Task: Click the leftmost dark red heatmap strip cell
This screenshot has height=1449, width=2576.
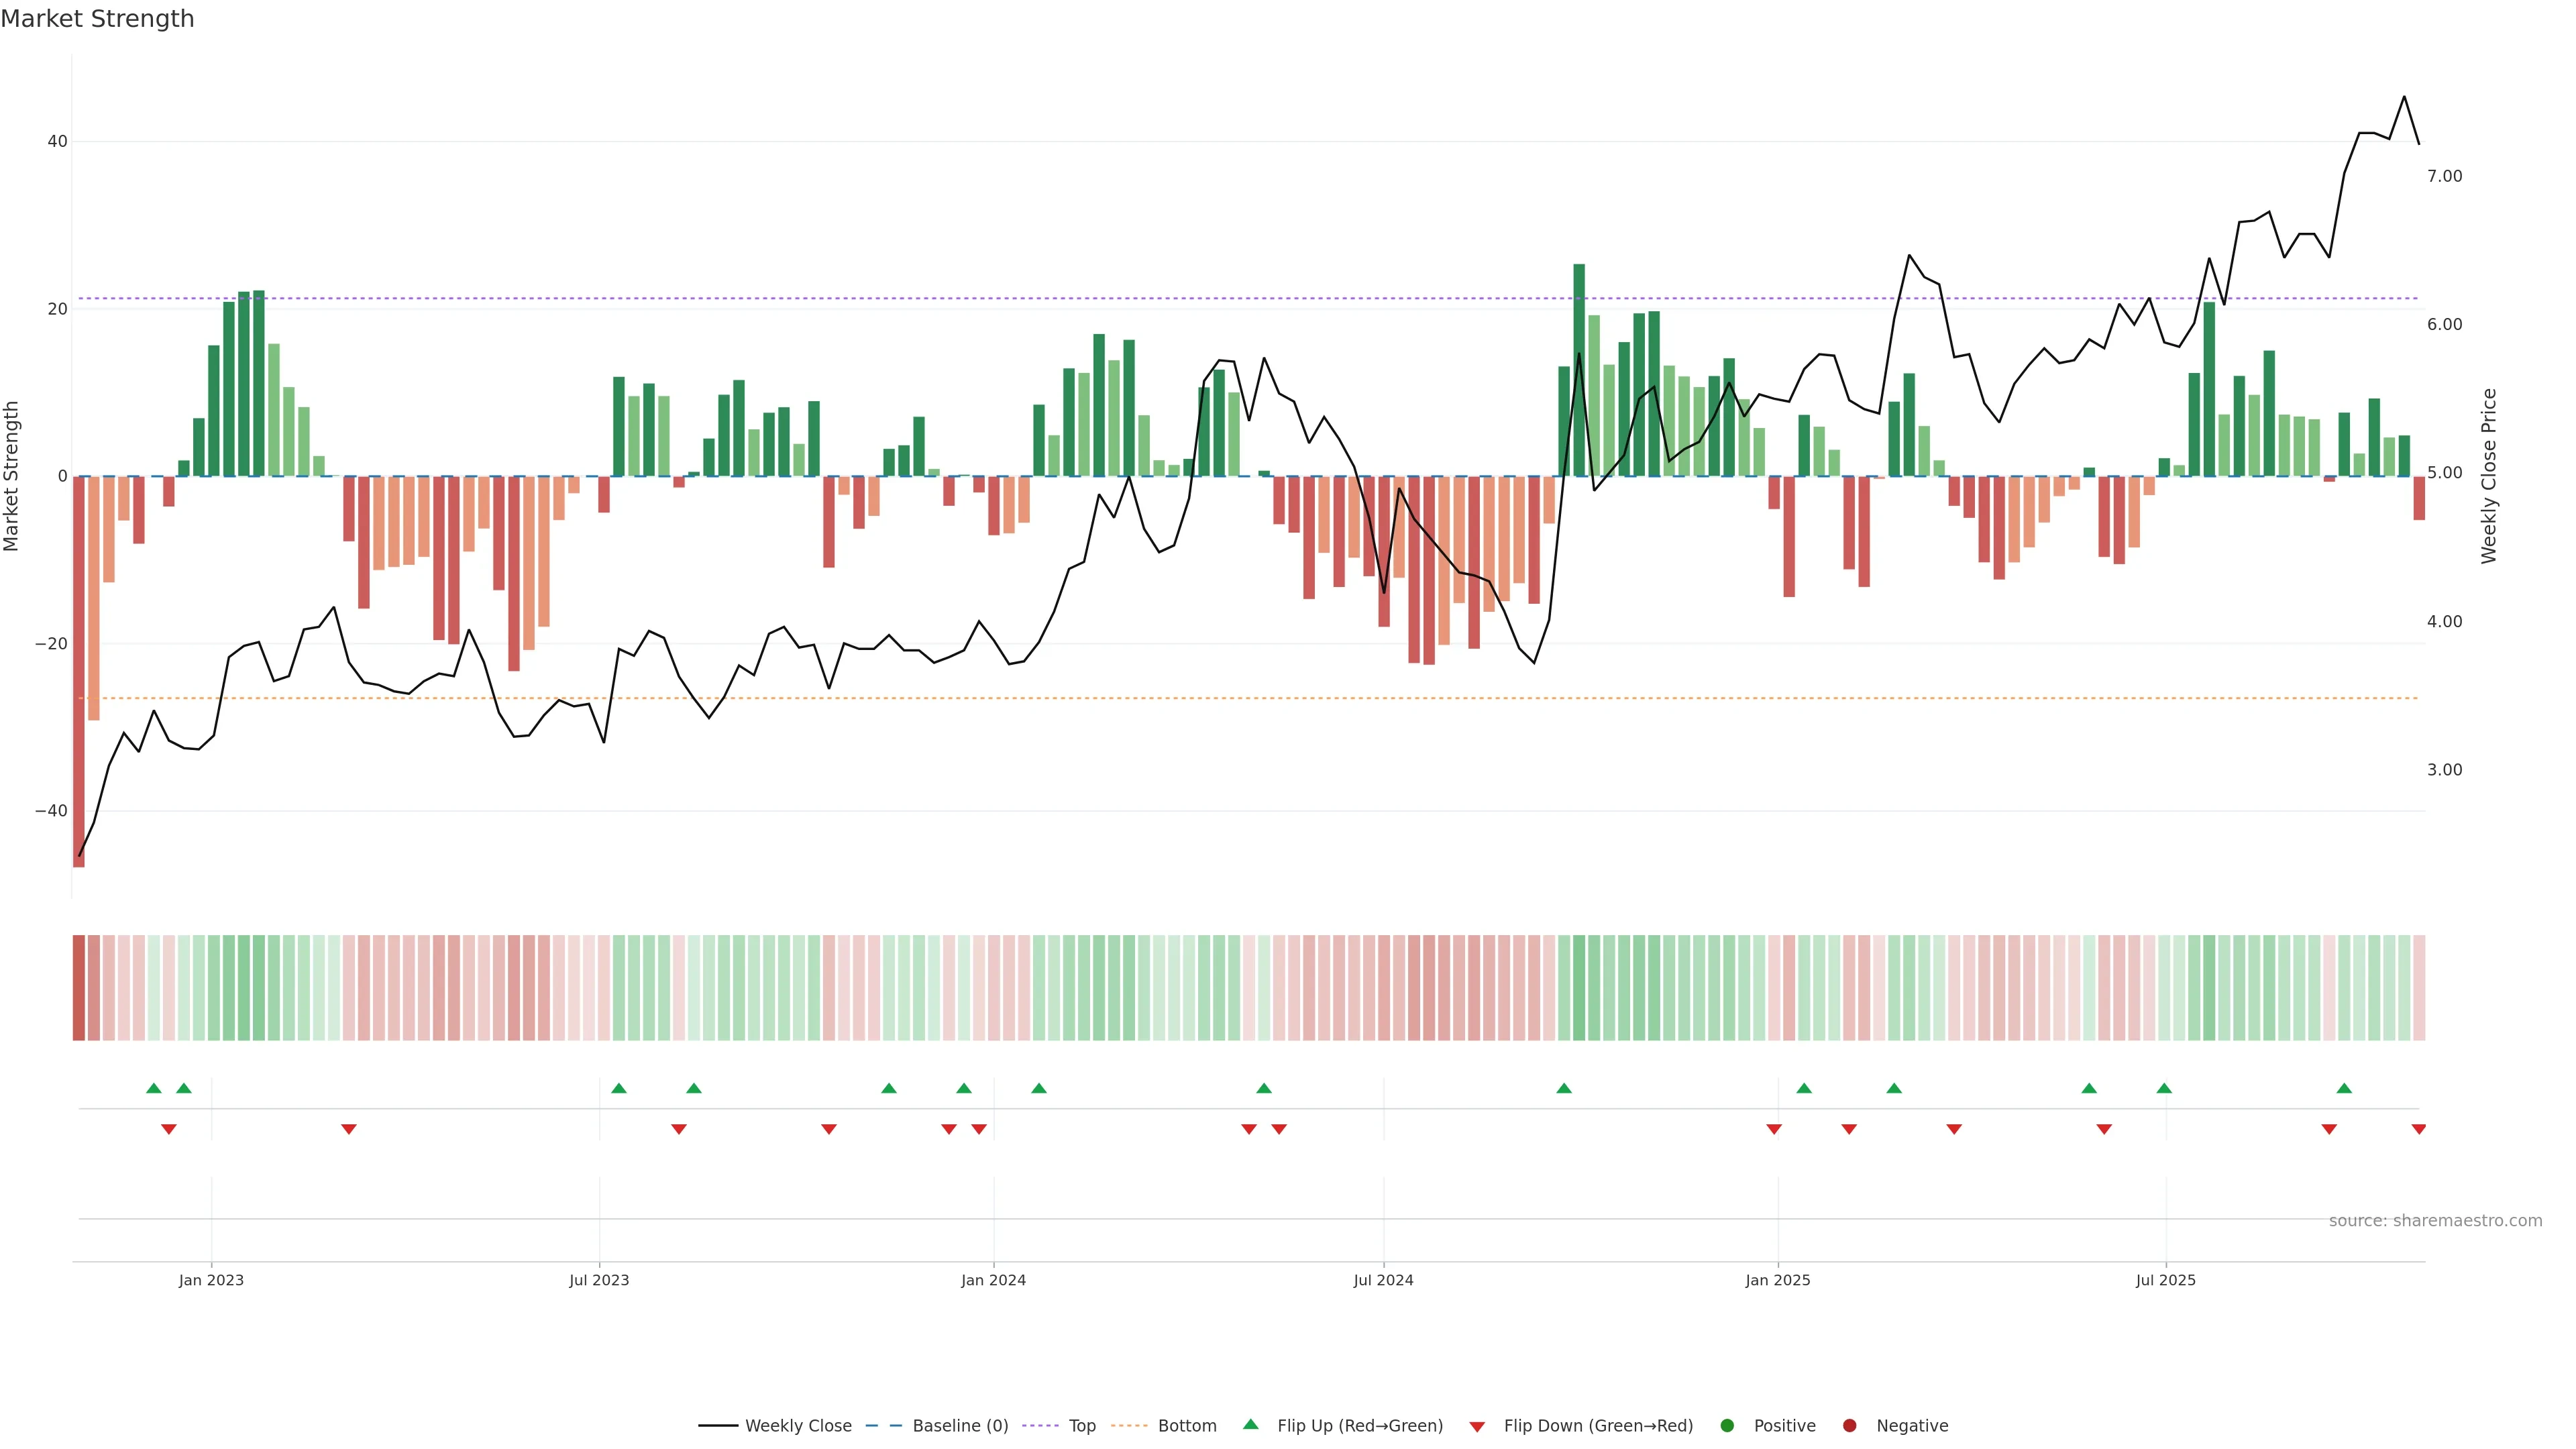Action: 78,987
